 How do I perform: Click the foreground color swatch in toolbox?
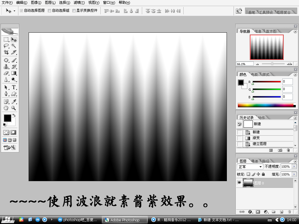click(7, 118)
